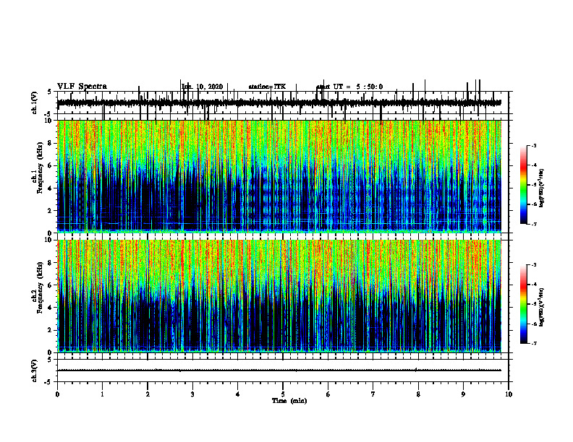Click the ch.3 voltage waveform trace

click(279, 370)
